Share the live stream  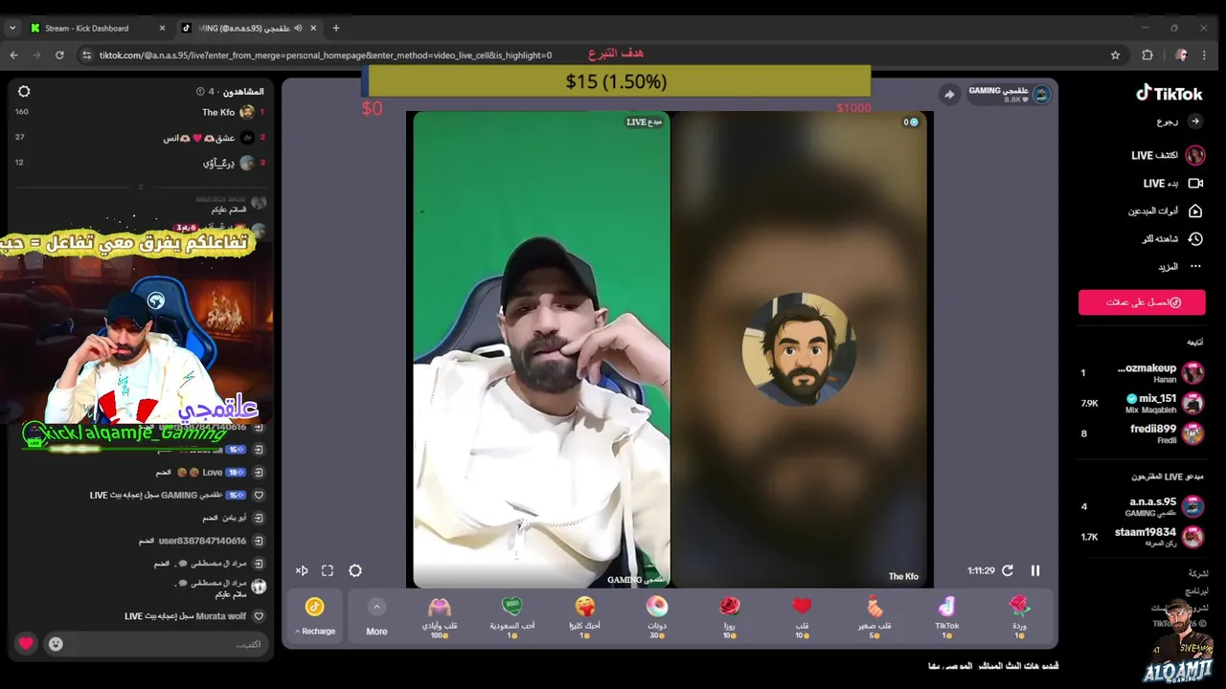click(949, 94)
